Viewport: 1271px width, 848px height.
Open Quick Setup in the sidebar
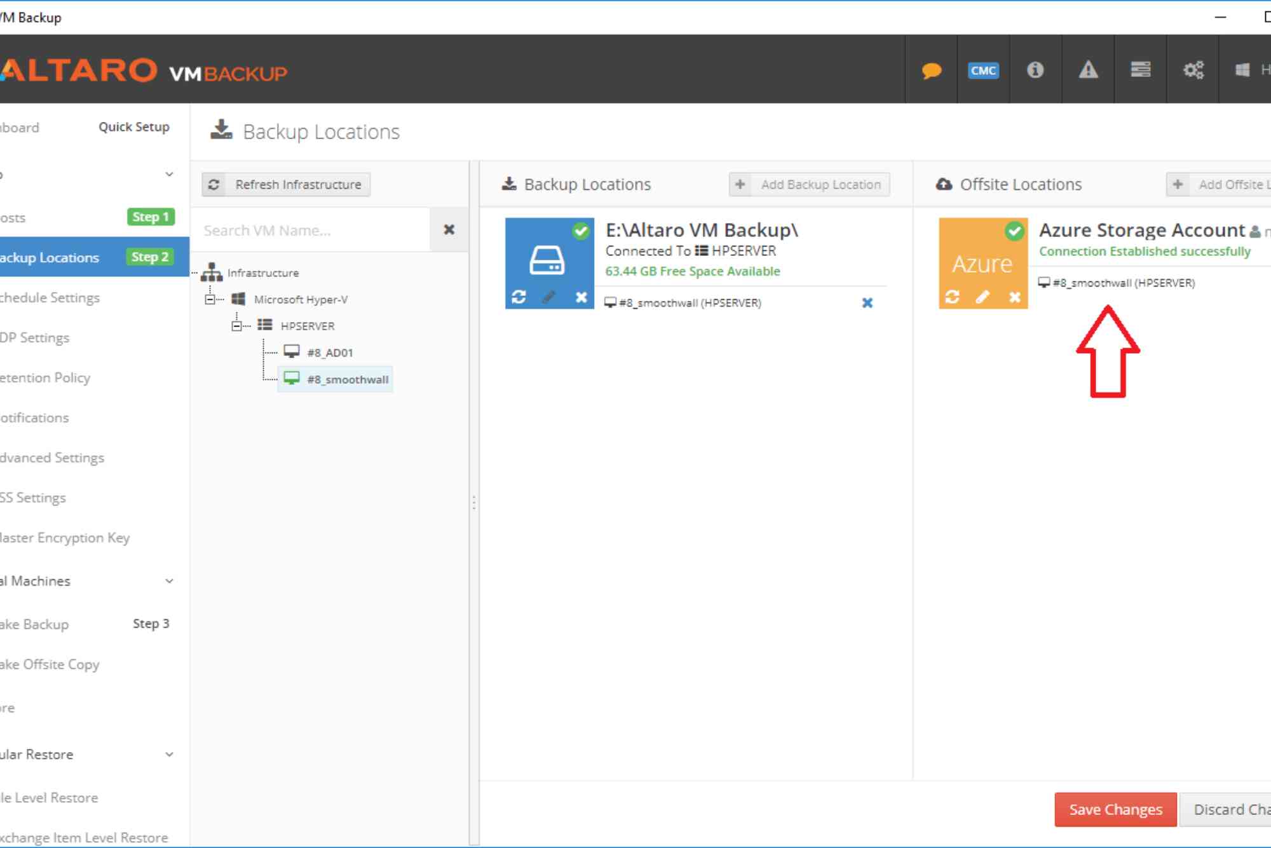(x=134, y=127)
